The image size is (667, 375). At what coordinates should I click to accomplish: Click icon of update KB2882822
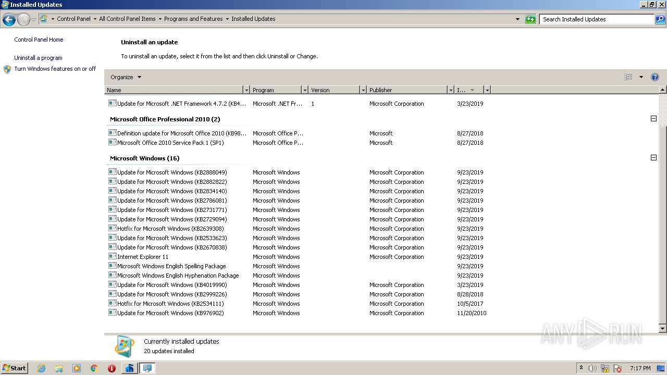[112, 181]
